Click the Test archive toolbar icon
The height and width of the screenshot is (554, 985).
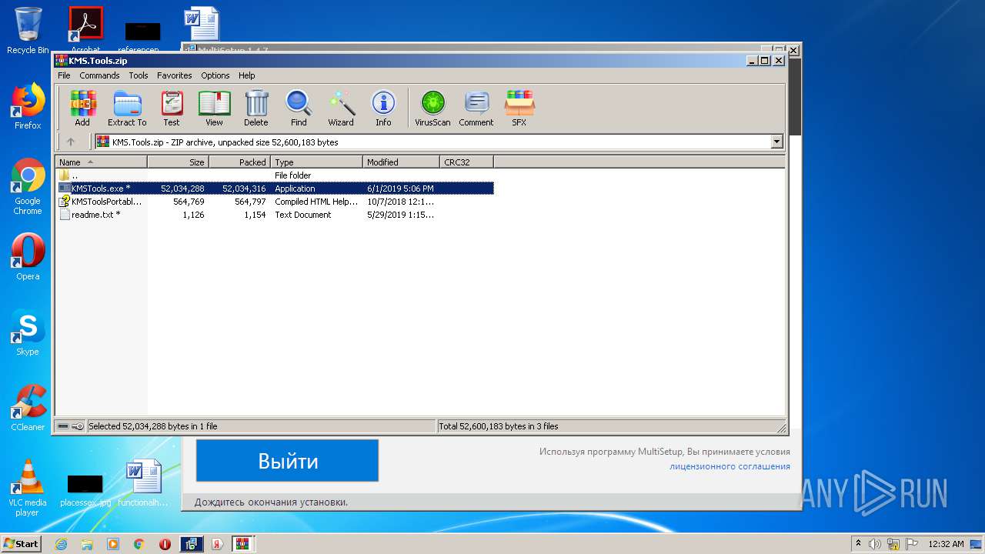coord(172,108)
